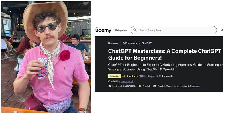
Task: Click the Last updated alert badge icon
Action: (x=109, y=86)
